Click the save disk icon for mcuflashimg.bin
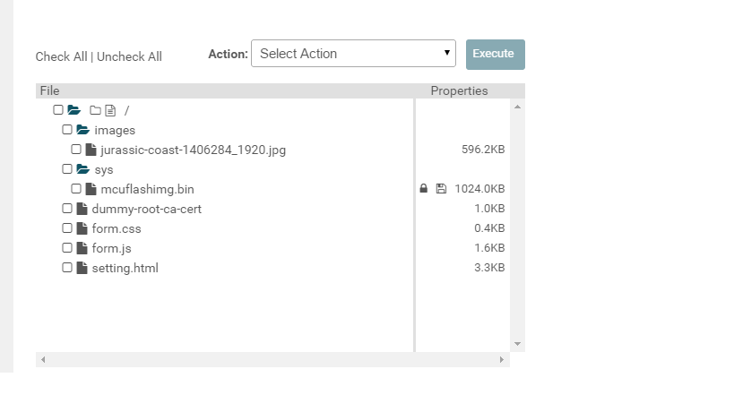 pyautogui.click(x=441, y=189)
